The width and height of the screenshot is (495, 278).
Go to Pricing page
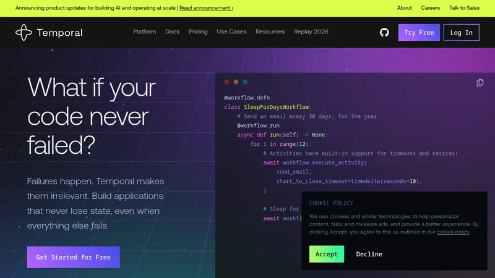[198, 32]
